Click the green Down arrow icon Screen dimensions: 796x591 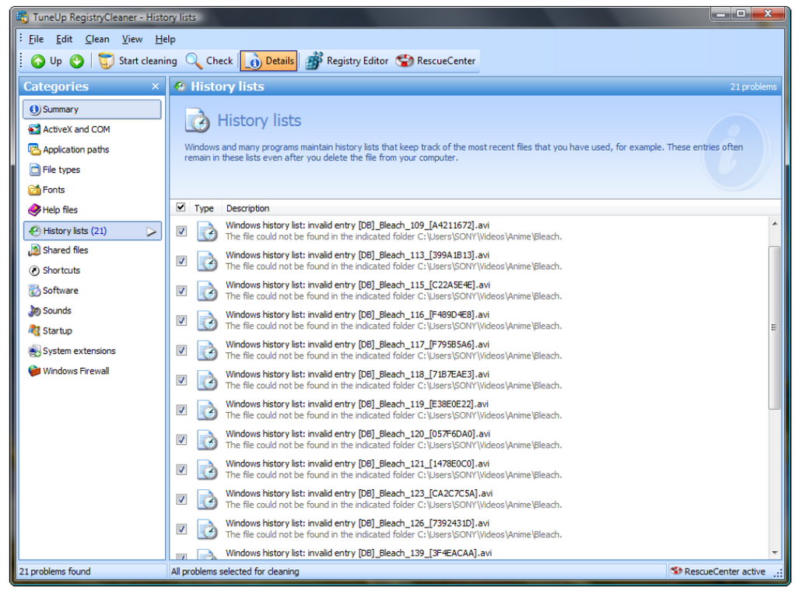click(77, 61)
